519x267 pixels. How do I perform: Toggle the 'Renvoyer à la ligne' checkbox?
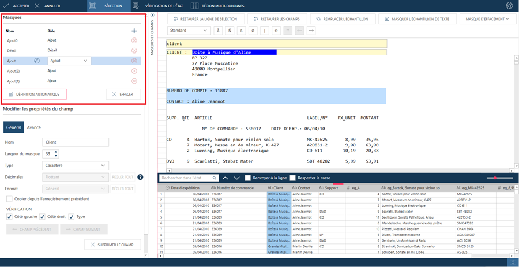pos(247,178)
